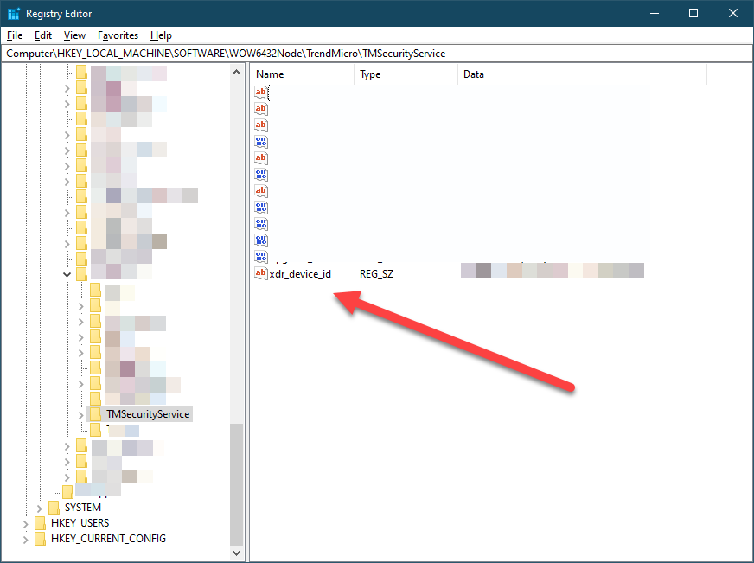Click the key tree scrollbar down arrow

click(237, 551)
